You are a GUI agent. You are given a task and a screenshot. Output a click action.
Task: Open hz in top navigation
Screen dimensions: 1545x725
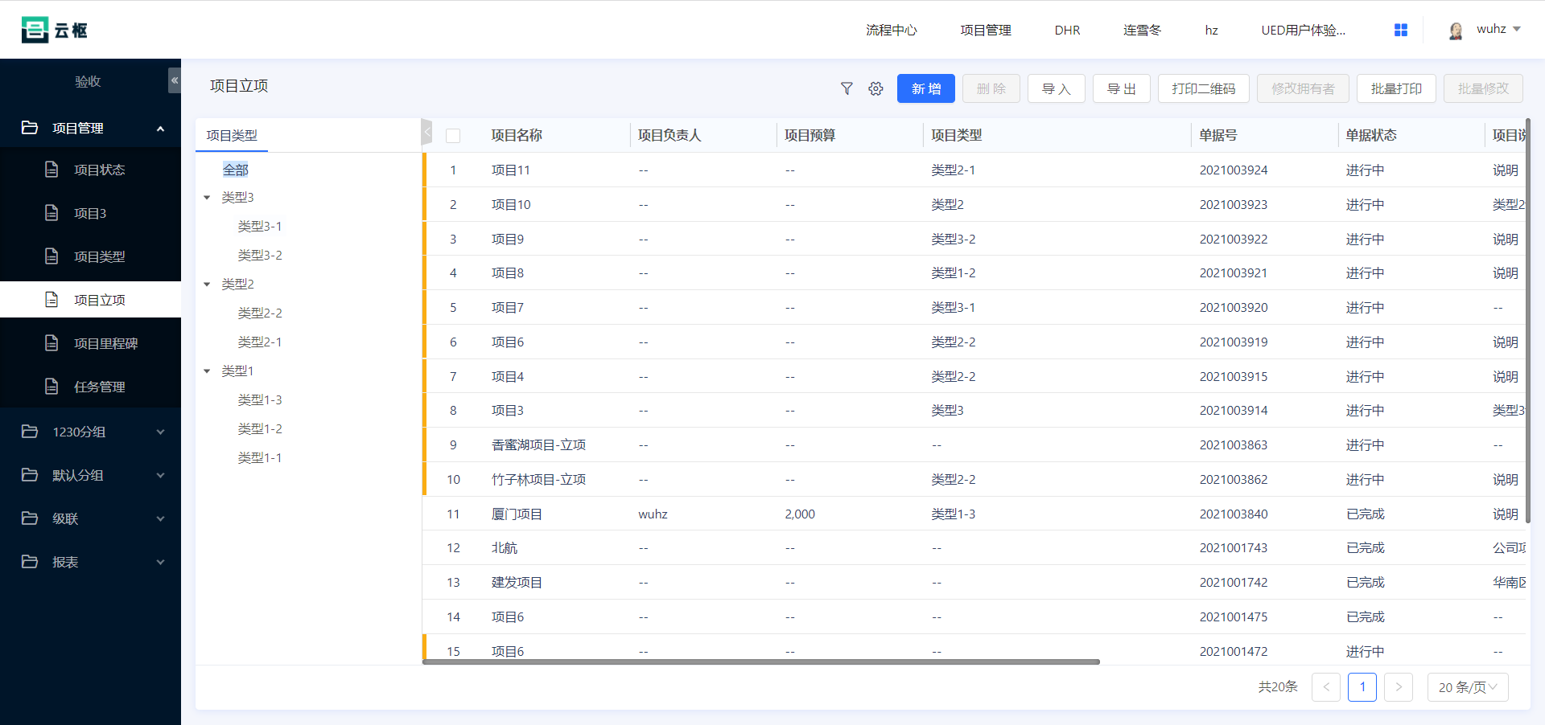coord(1212,30)
